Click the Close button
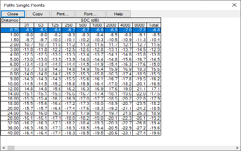241x151 pixels. click(x=13, y=14)
